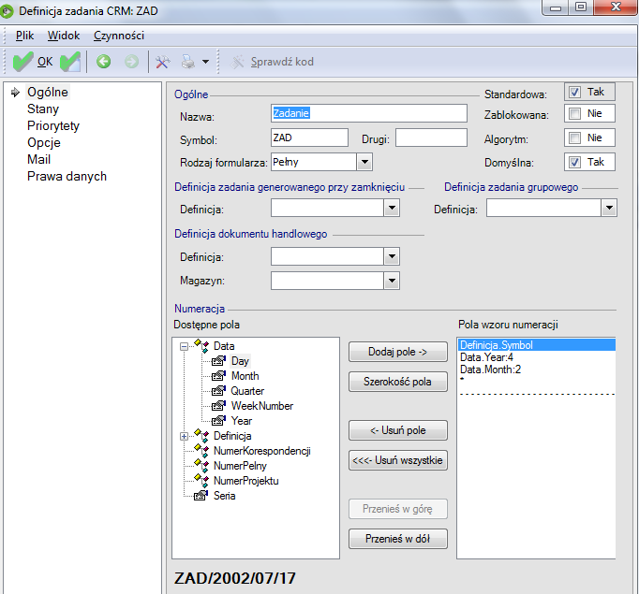Click the Szerokość pola button

398,382
